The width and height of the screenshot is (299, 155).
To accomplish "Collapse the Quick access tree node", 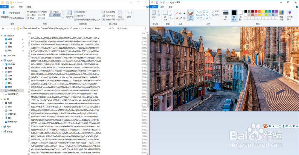I will coord(2,36).
